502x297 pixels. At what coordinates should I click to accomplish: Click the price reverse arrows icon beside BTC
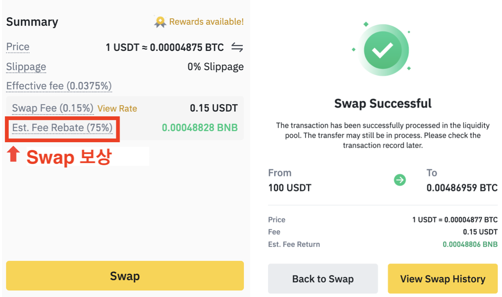tap(237, 47)
